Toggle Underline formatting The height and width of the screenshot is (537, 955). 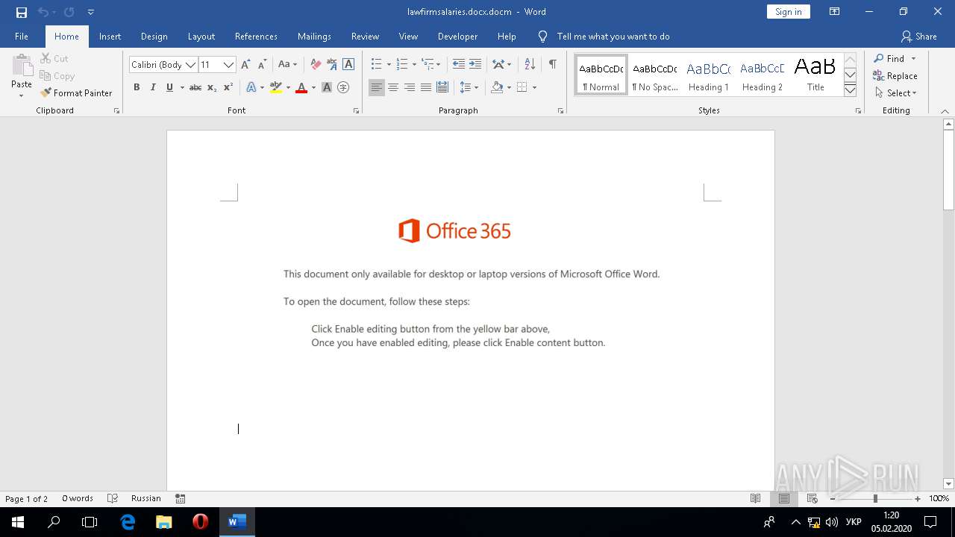click(169, 87)
